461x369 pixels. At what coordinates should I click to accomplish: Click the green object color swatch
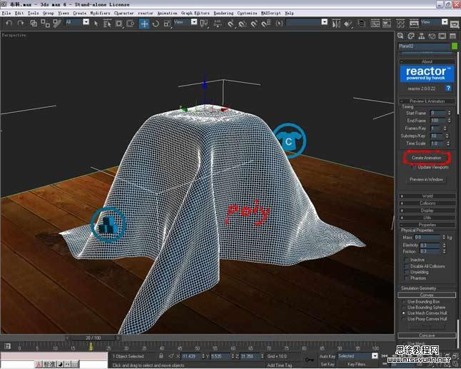click(455, 46)
